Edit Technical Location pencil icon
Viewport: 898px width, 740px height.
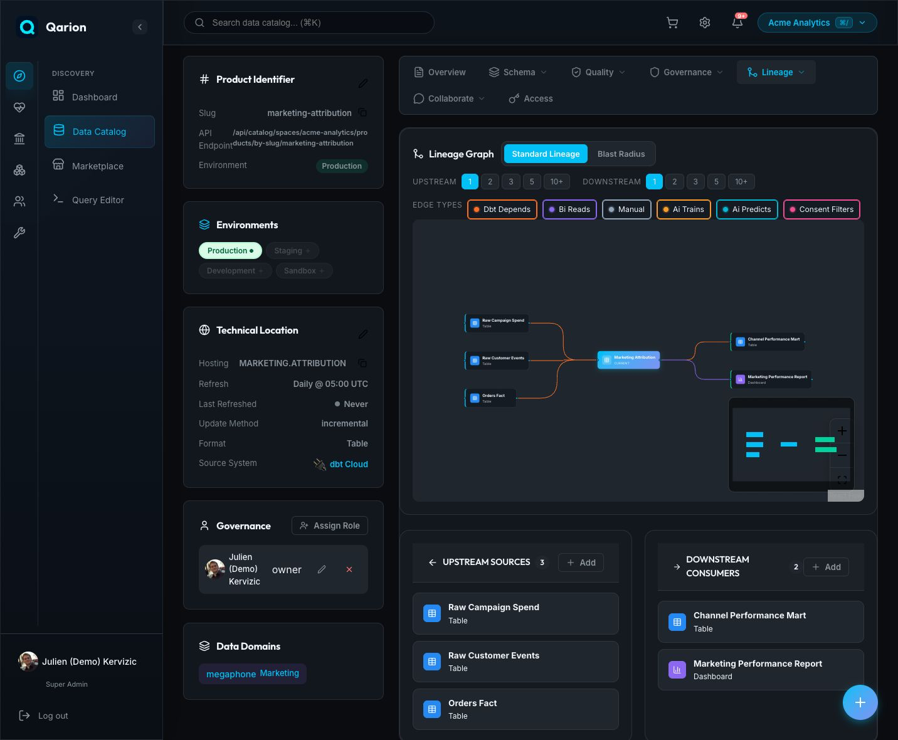click(363, 334)
